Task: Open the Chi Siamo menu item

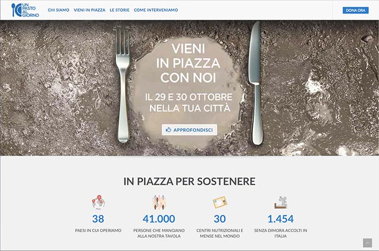Action: pos(58,10)
